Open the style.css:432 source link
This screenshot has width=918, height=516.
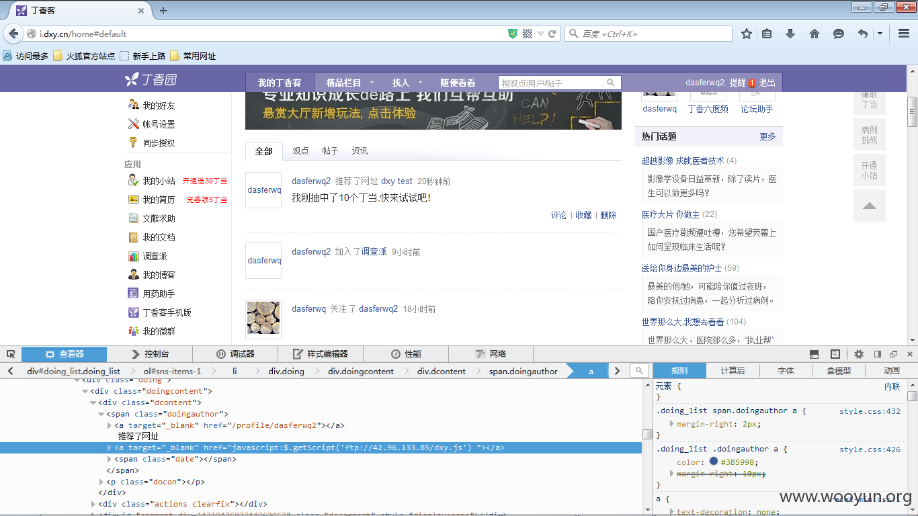[x=870, y=411]
